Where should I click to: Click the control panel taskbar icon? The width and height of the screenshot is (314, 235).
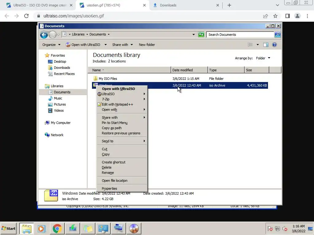[x=103, y=229]
